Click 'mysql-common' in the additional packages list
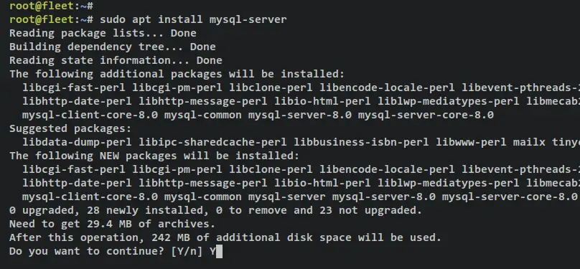 [202, 115]
